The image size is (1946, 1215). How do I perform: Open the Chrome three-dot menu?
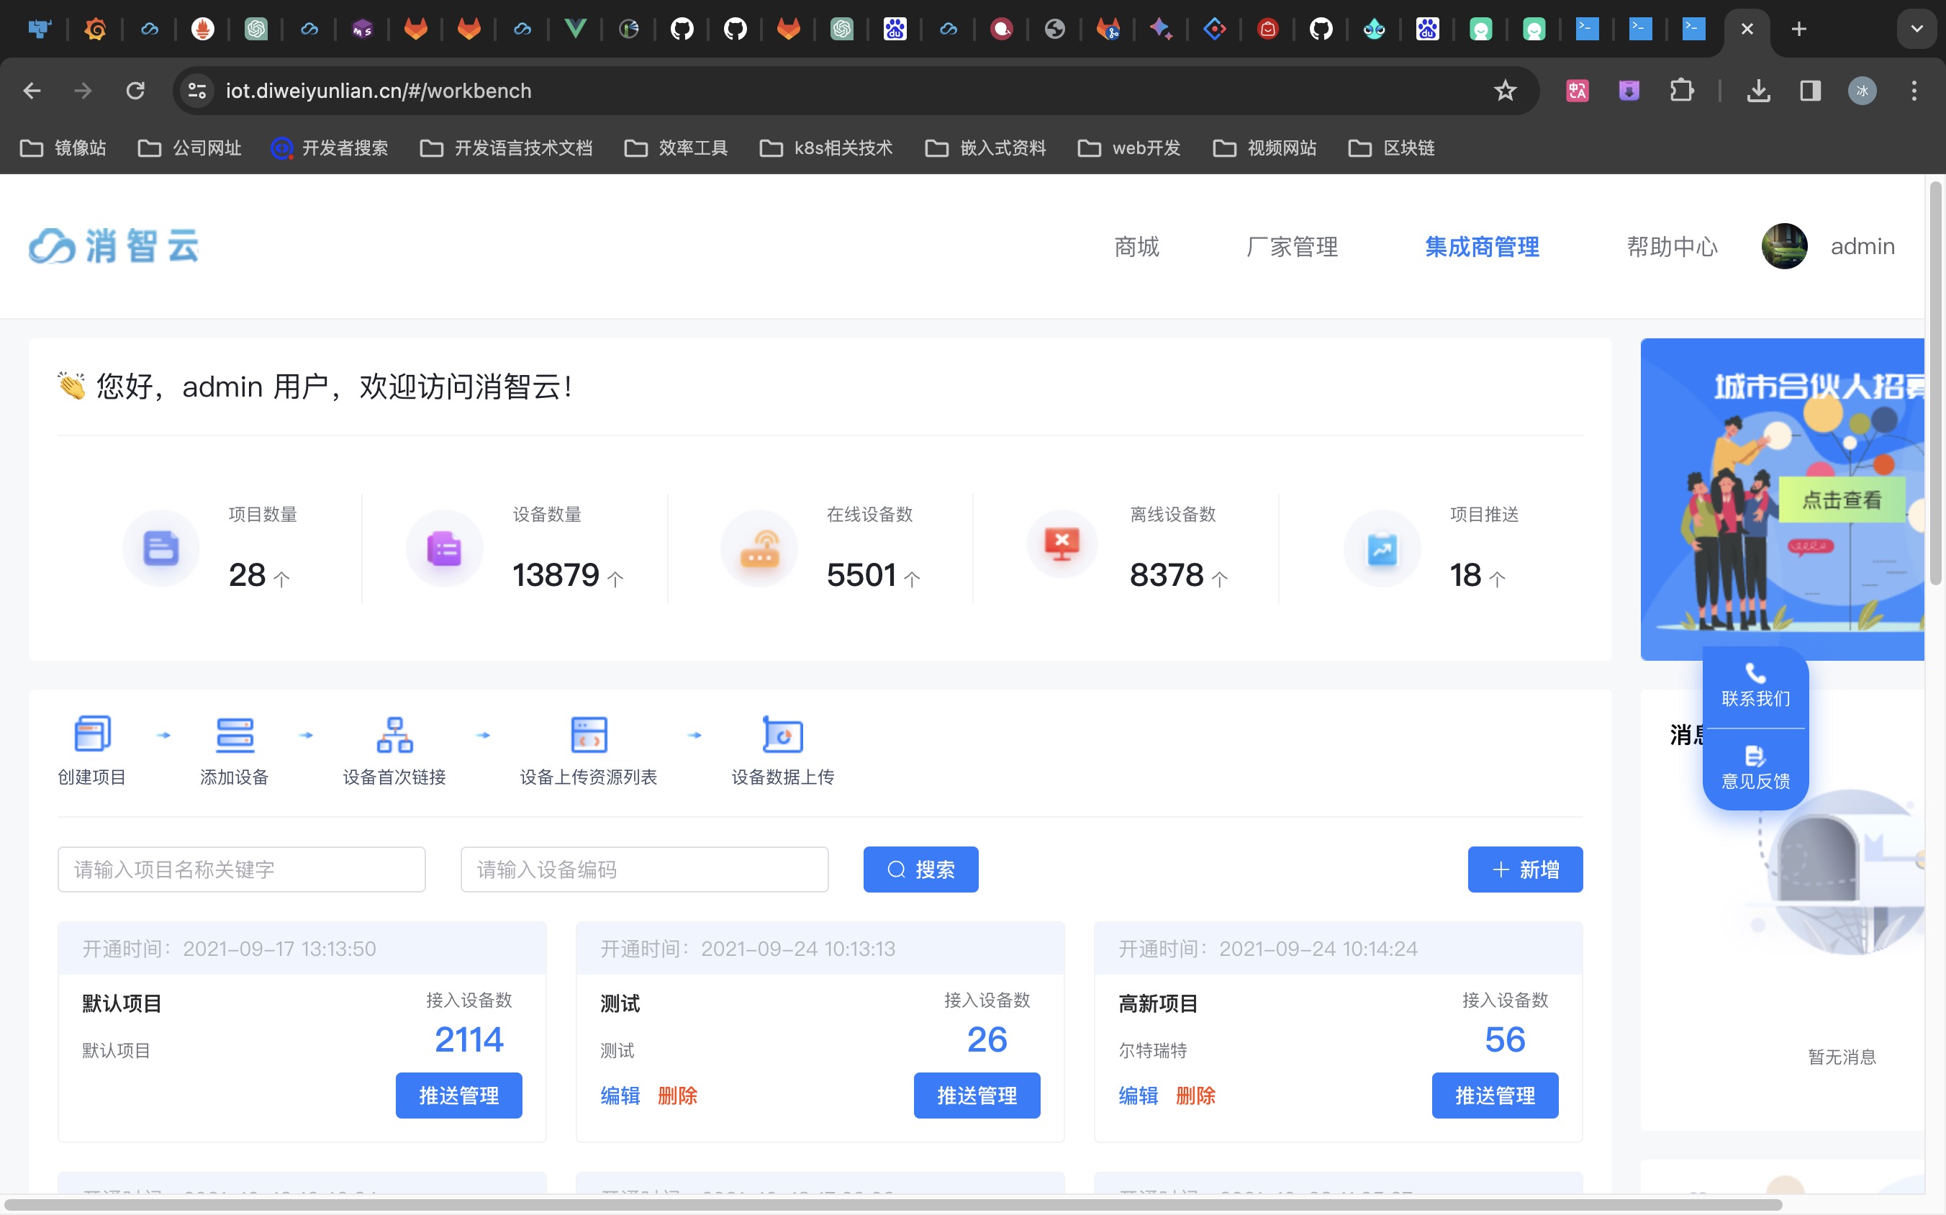[x=1914, y=91]
